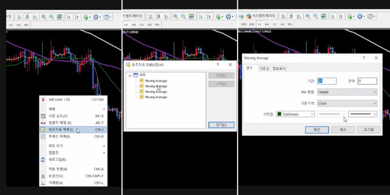390x195 pixels.
Task: Select candlestick chart icon in left panel toolbar
Action: (x=27, y=17)
